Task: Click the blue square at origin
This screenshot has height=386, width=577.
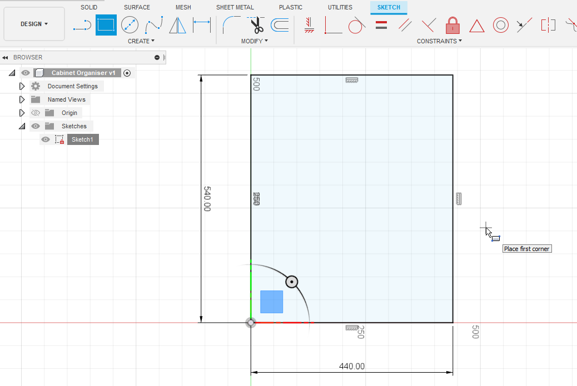Action: pos(272,302)
